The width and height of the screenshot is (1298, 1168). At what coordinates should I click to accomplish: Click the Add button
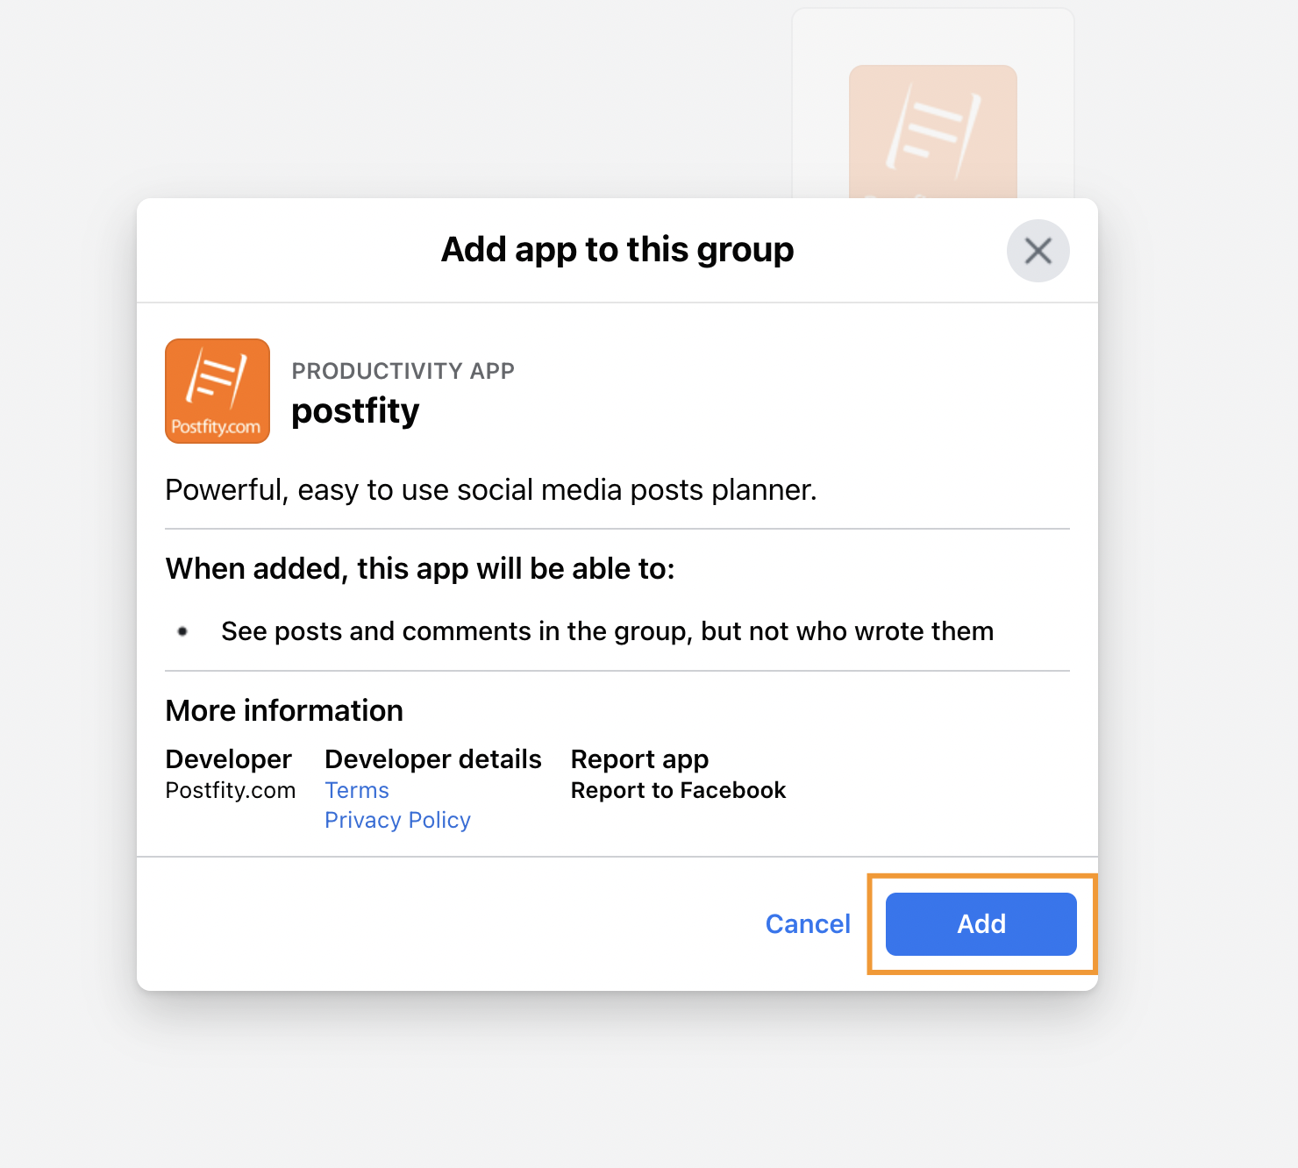[x=981, y=923]
